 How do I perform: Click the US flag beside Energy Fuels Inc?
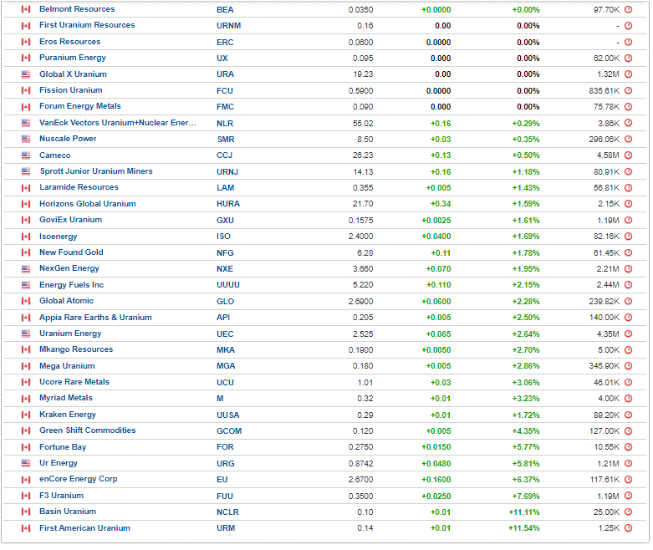[x=26, y=285]
